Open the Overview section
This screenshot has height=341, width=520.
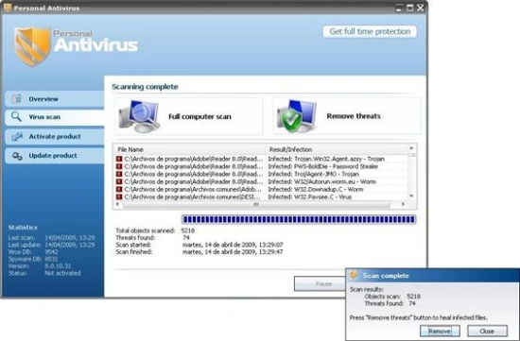tap(55, 99)
